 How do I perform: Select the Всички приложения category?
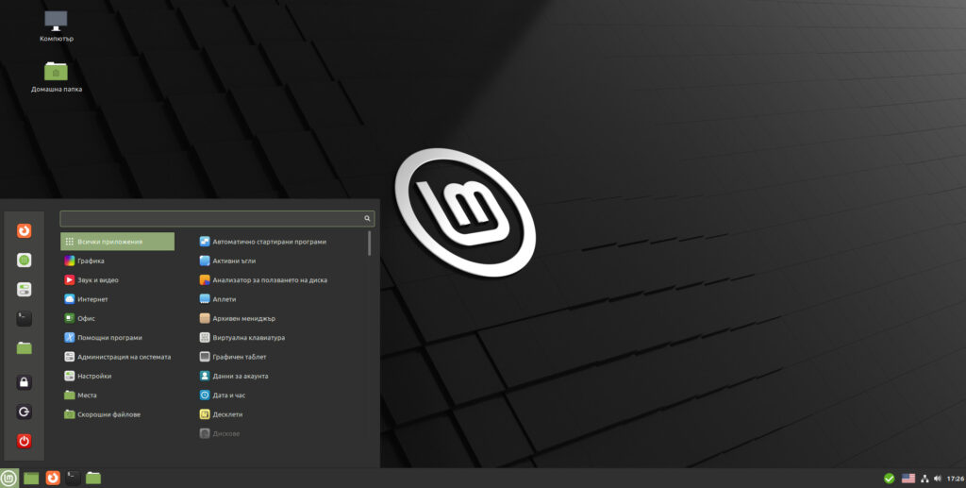pyautogui.click(x=117, y=242)
